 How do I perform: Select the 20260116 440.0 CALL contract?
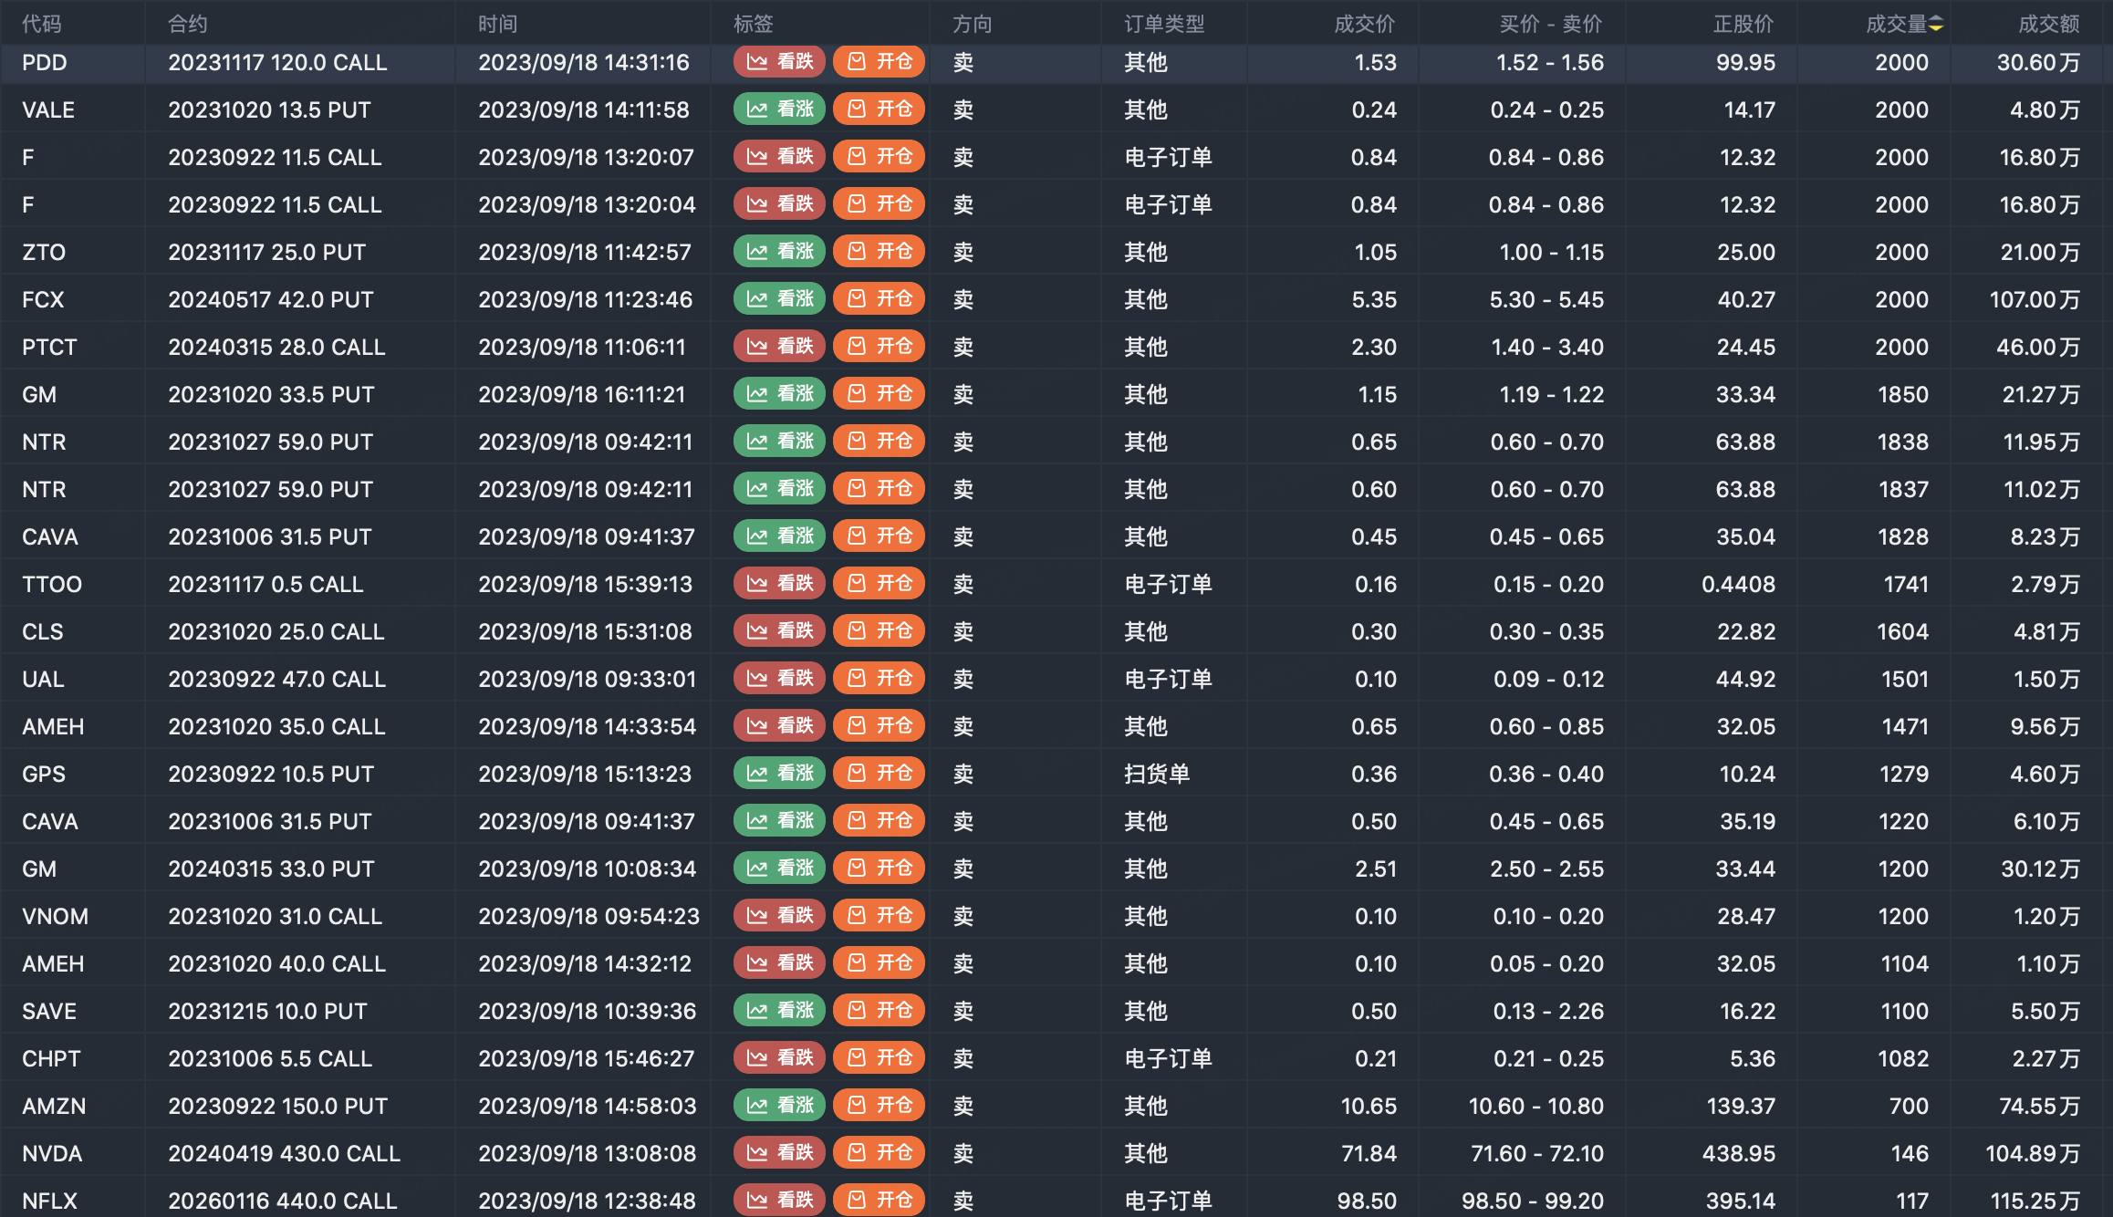pos(283,1201)
